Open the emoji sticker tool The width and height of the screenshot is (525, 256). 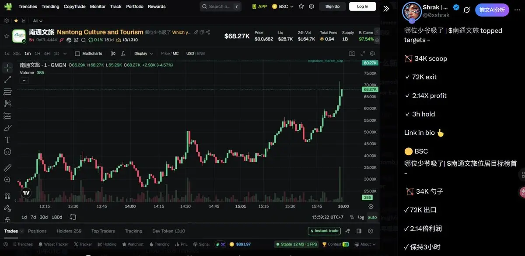(x=7, y=152)
